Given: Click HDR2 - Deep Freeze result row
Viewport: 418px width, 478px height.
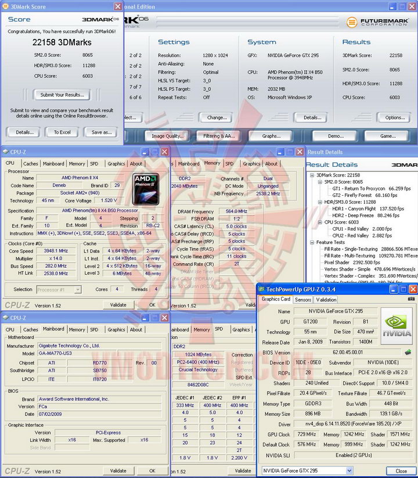Looking at the screenshot, I should pos(366,215).
